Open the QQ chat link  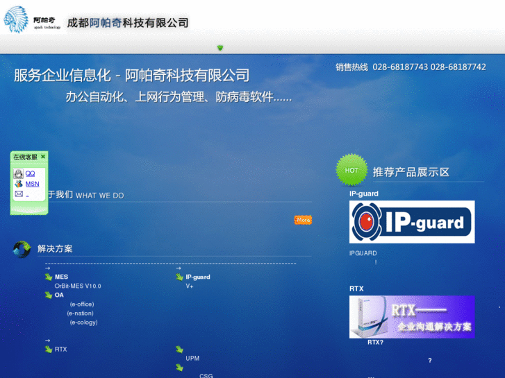point(30,174)
